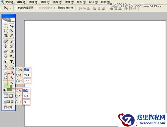Select the Blur tool
The width and height of the screenshot is (167, 127).
click(x=6, y=56)
